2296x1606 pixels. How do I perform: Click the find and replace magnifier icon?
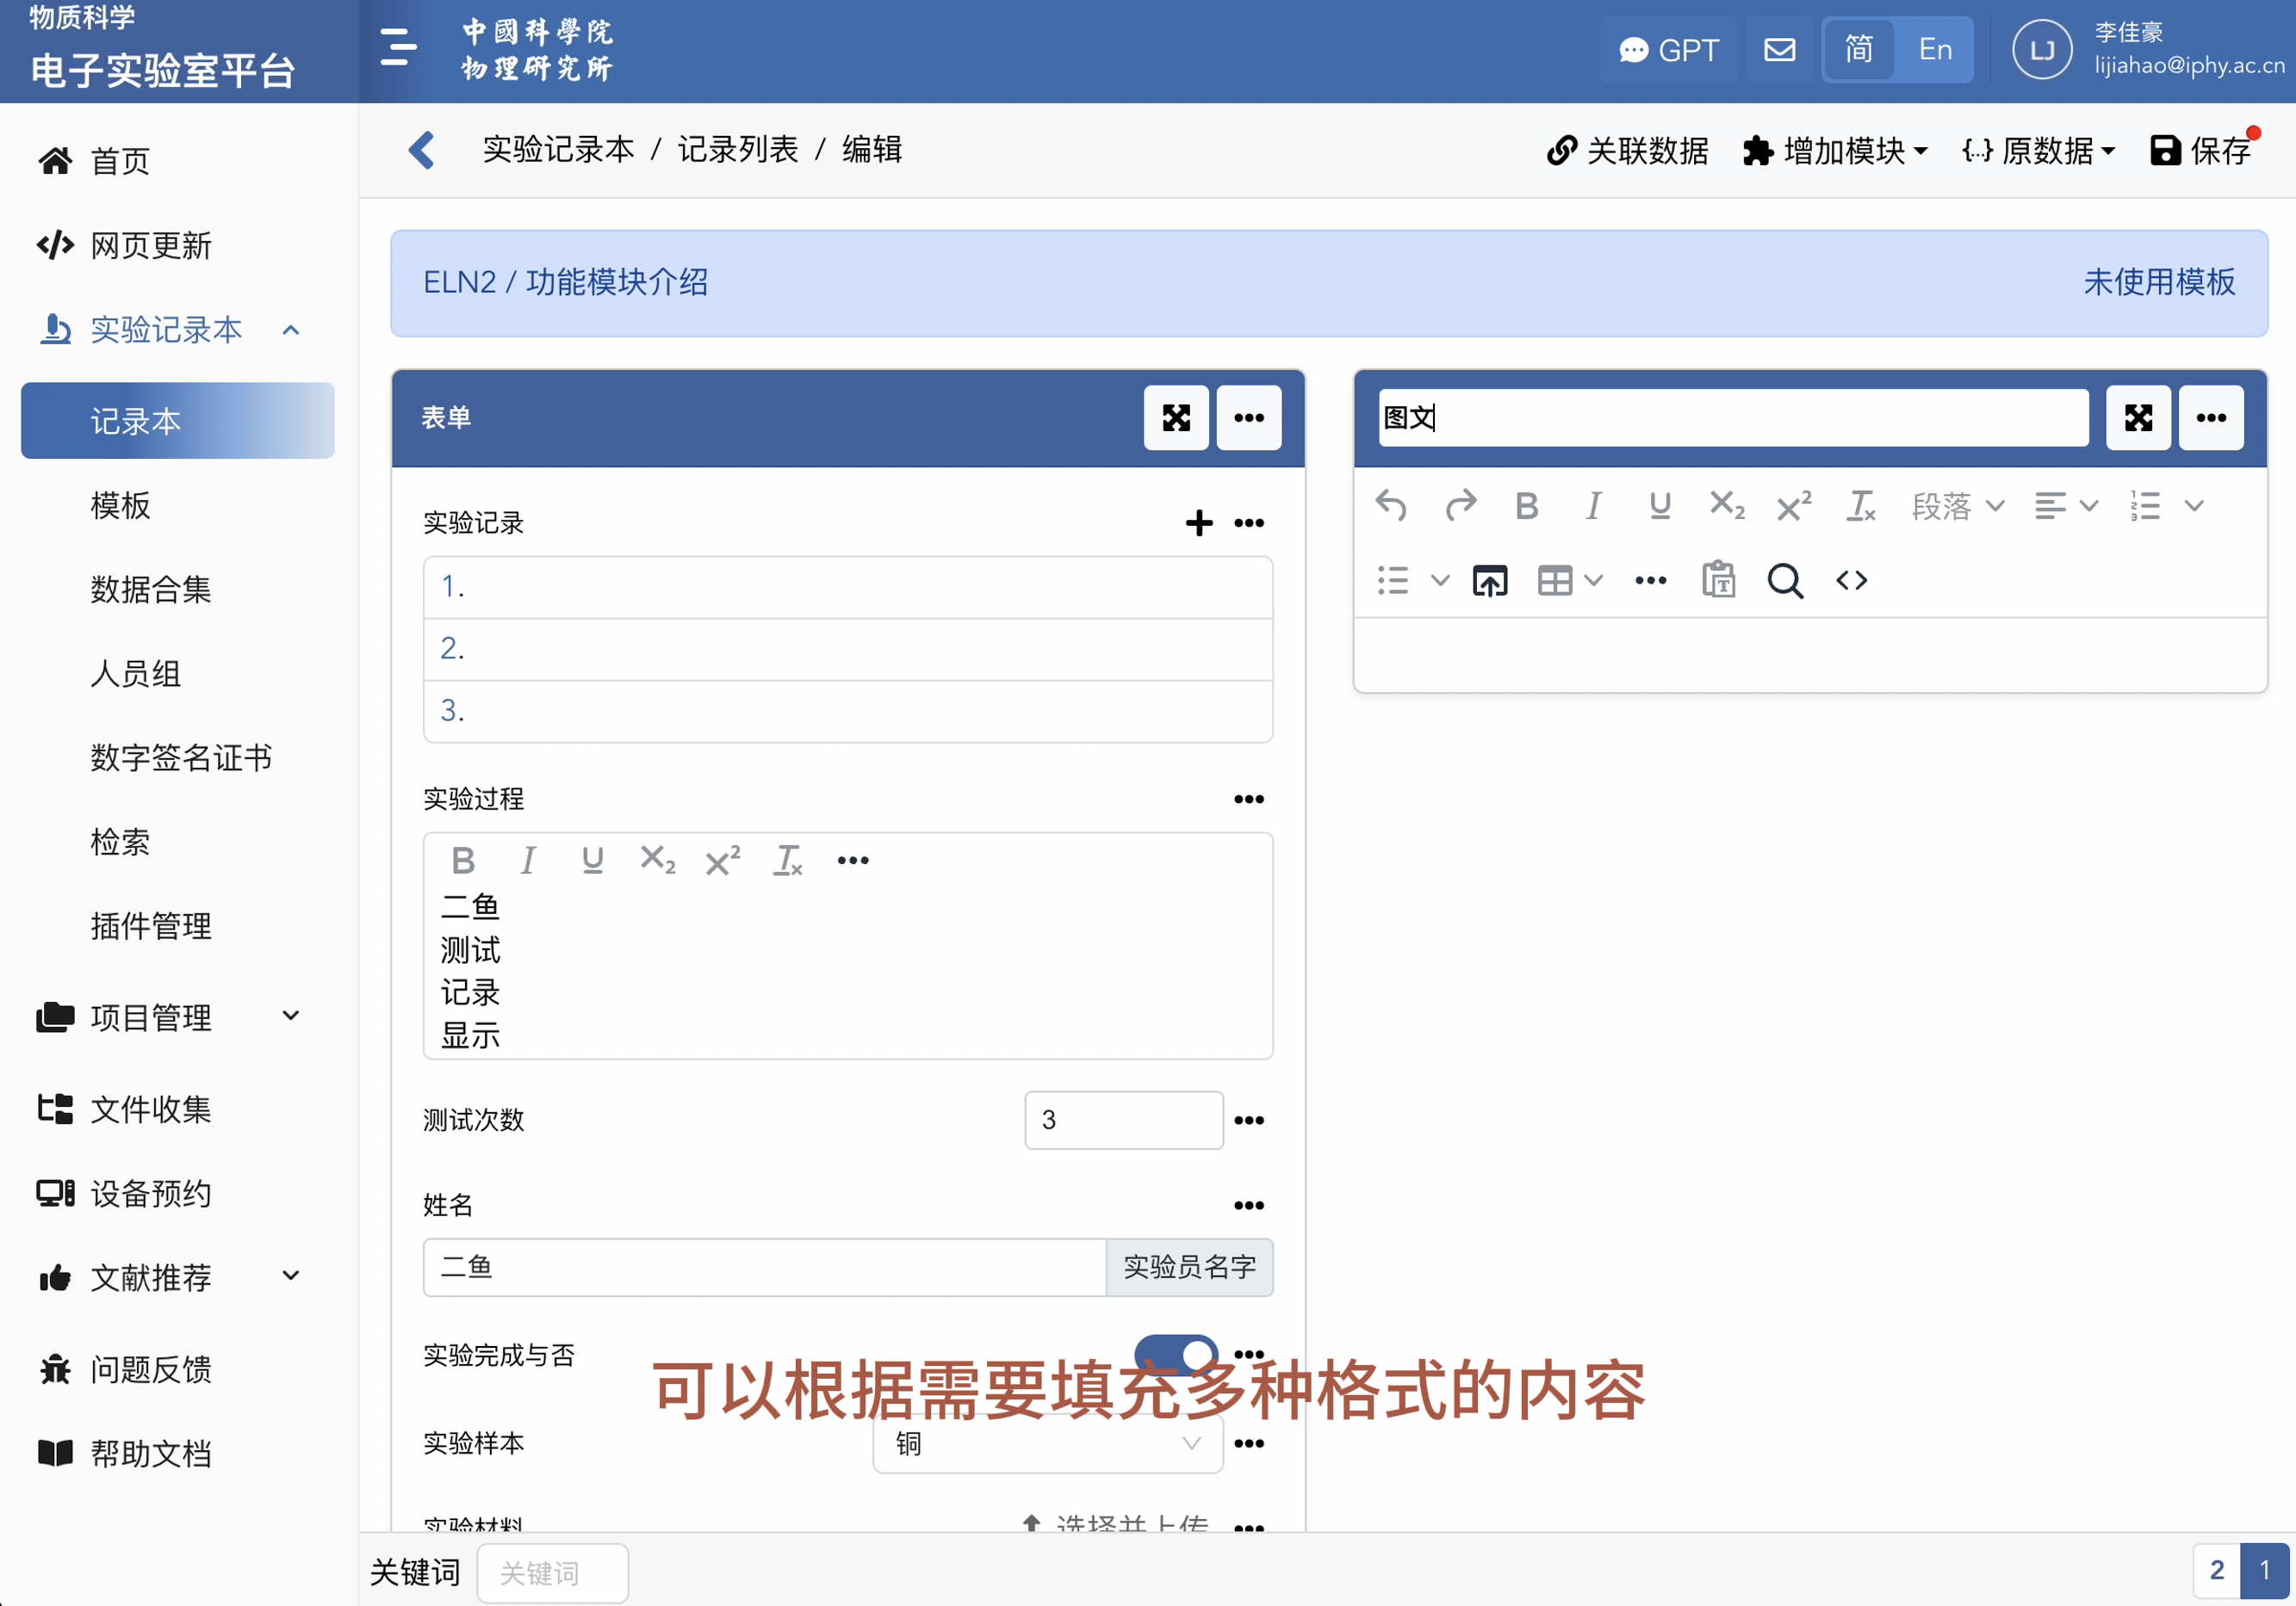(x=1785, y=581)
